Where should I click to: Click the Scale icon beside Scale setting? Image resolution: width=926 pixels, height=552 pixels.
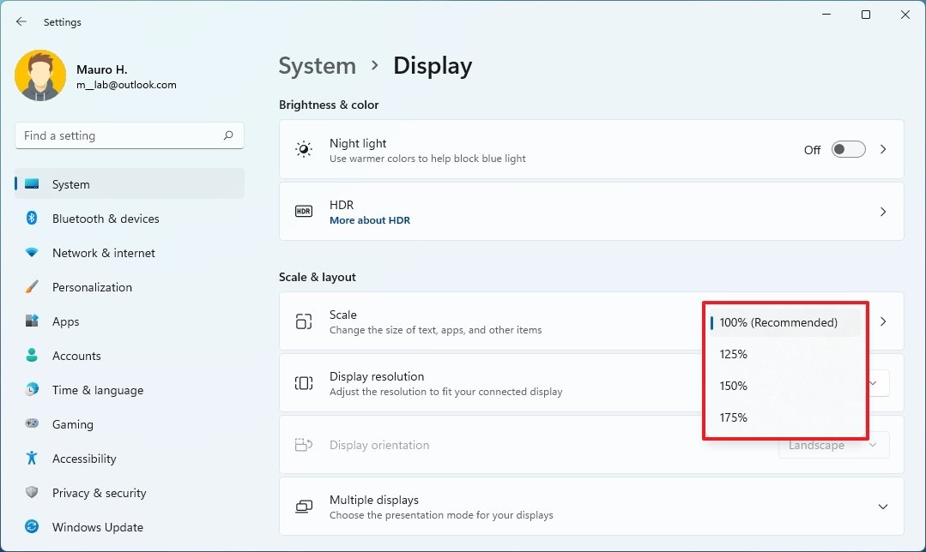[x=304, y=321]
